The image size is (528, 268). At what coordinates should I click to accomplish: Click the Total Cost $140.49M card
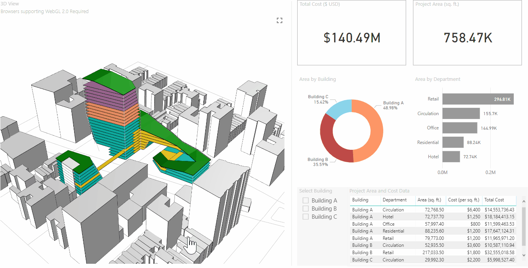[352, 33]
